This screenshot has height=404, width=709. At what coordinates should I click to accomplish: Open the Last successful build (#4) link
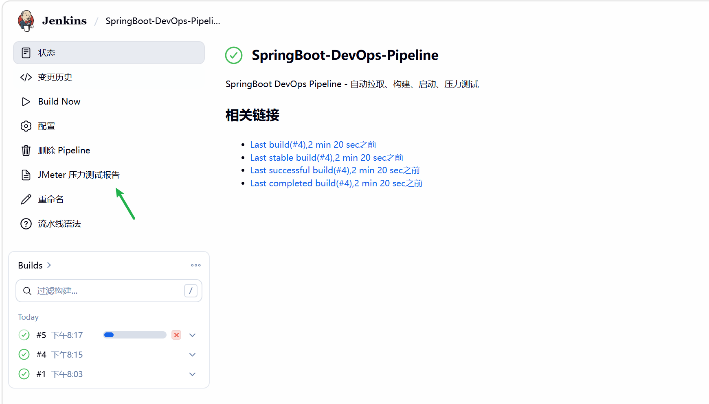[x=335, y=170]
